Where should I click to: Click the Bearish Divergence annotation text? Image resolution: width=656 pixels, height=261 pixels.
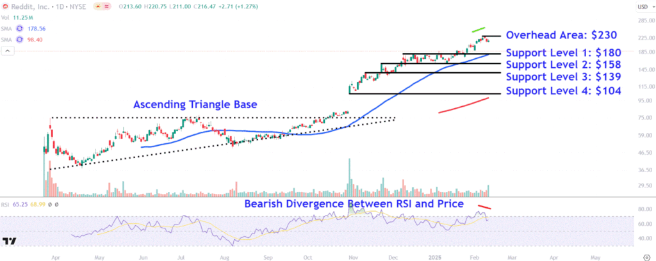tap(353, 204)
